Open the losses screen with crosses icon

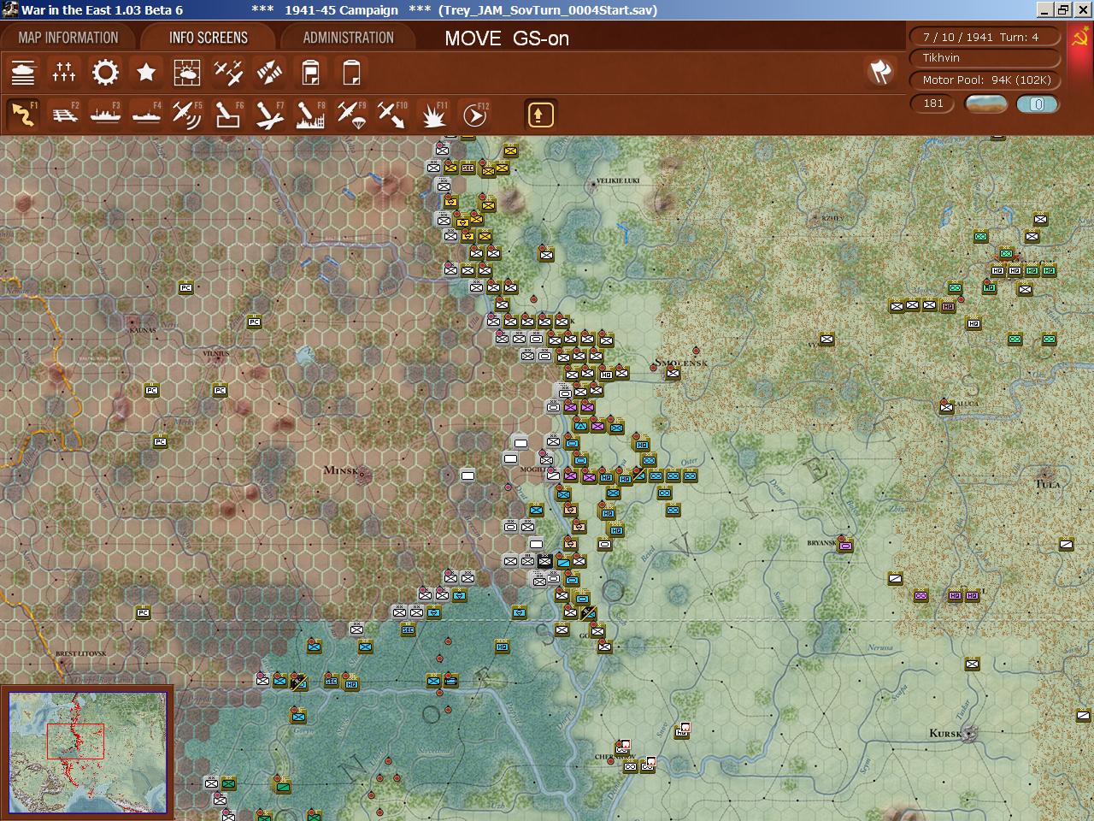pos(64,73)
